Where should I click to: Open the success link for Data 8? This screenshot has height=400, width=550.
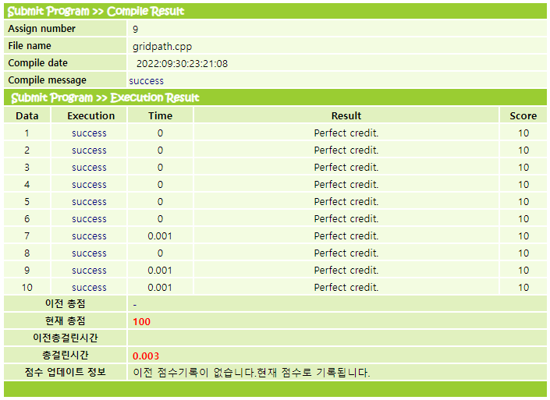click(89, 253)
